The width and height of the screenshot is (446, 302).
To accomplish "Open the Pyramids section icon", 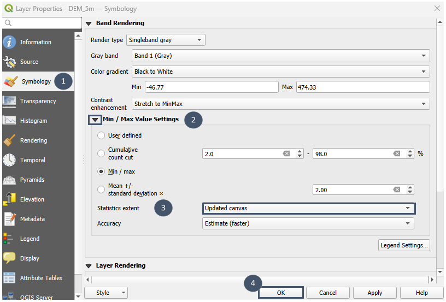I will click(x=10, y=180).
